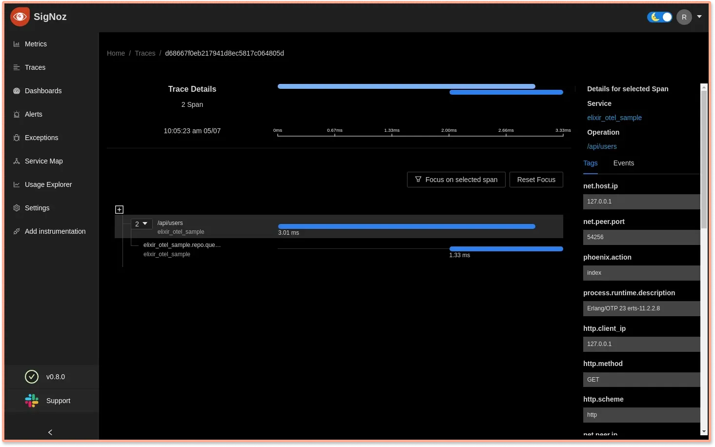Open the /api/users operation link

[x=602, y=146]
